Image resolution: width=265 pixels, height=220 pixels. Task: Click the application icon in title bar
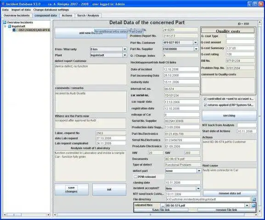[x=3, y=4]
